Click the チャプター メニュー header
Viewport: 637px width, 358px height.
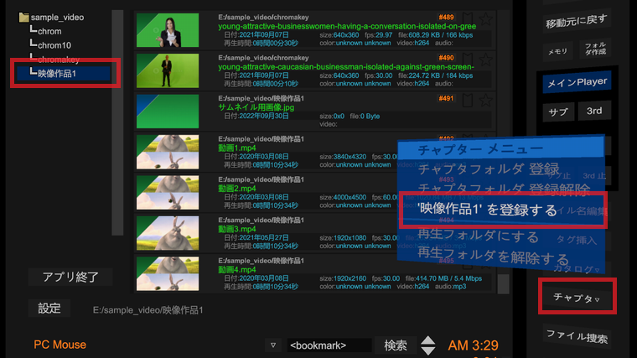click(x=501, y=148)
